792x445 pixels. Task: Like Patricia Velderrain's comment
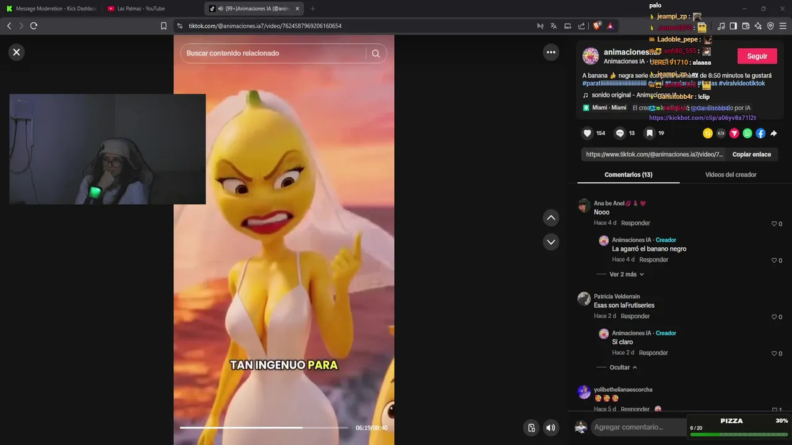(774, 317)
